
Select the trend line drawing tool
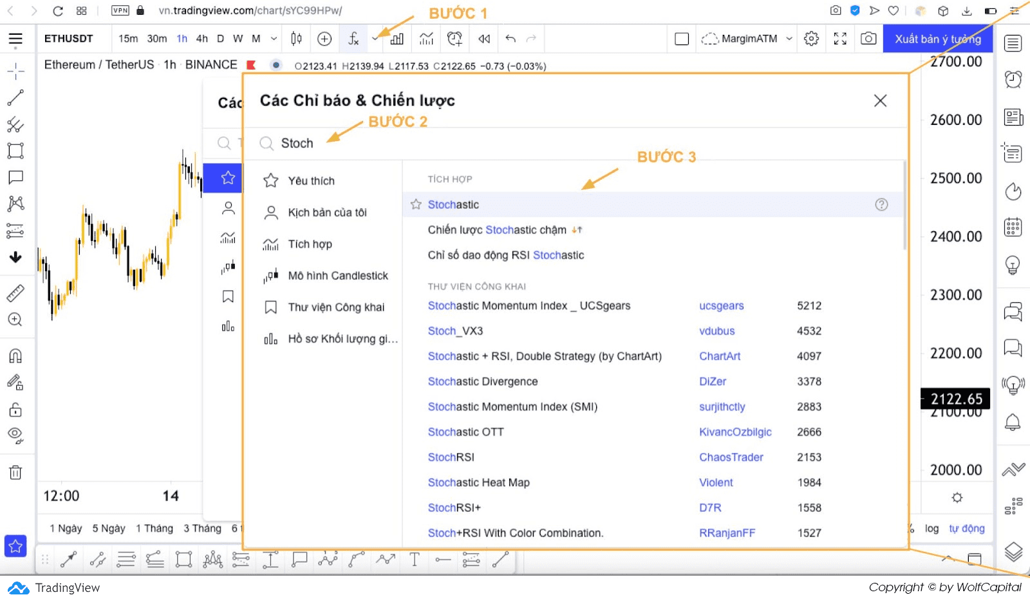(x=15, y=97)
